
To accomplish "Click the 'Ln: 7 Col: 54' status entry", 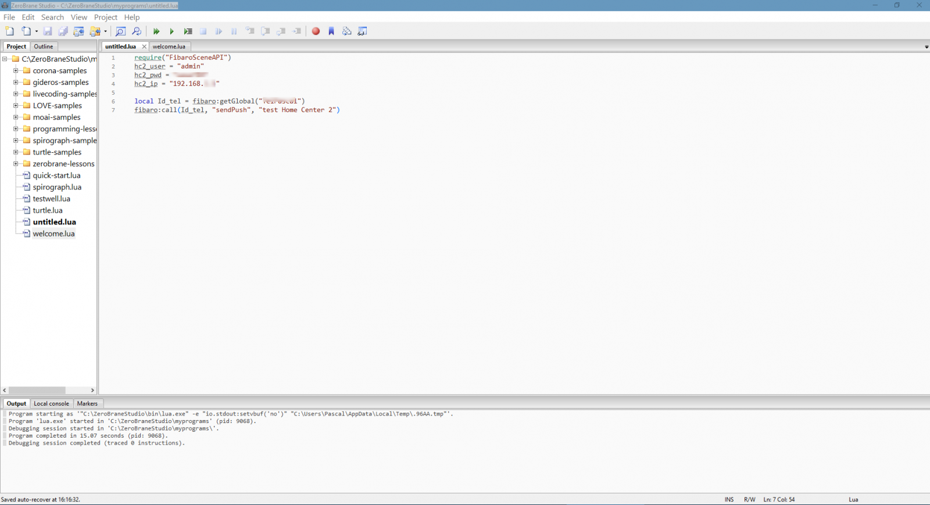I will (x=779, y=499).
